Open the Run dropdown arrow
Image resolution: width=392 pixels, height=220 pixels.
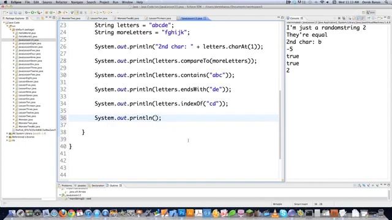tap(35, 12)
